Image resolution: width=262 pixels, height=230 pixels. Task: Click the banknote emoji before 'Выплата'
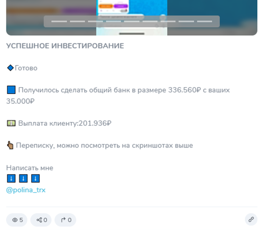coord(11,123)
